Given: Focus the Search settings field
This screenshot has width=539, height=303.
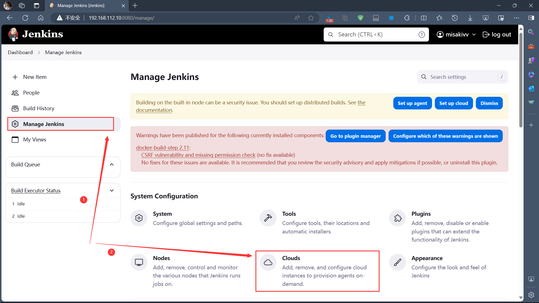Looking at the screenshot, I should (463, 77).
